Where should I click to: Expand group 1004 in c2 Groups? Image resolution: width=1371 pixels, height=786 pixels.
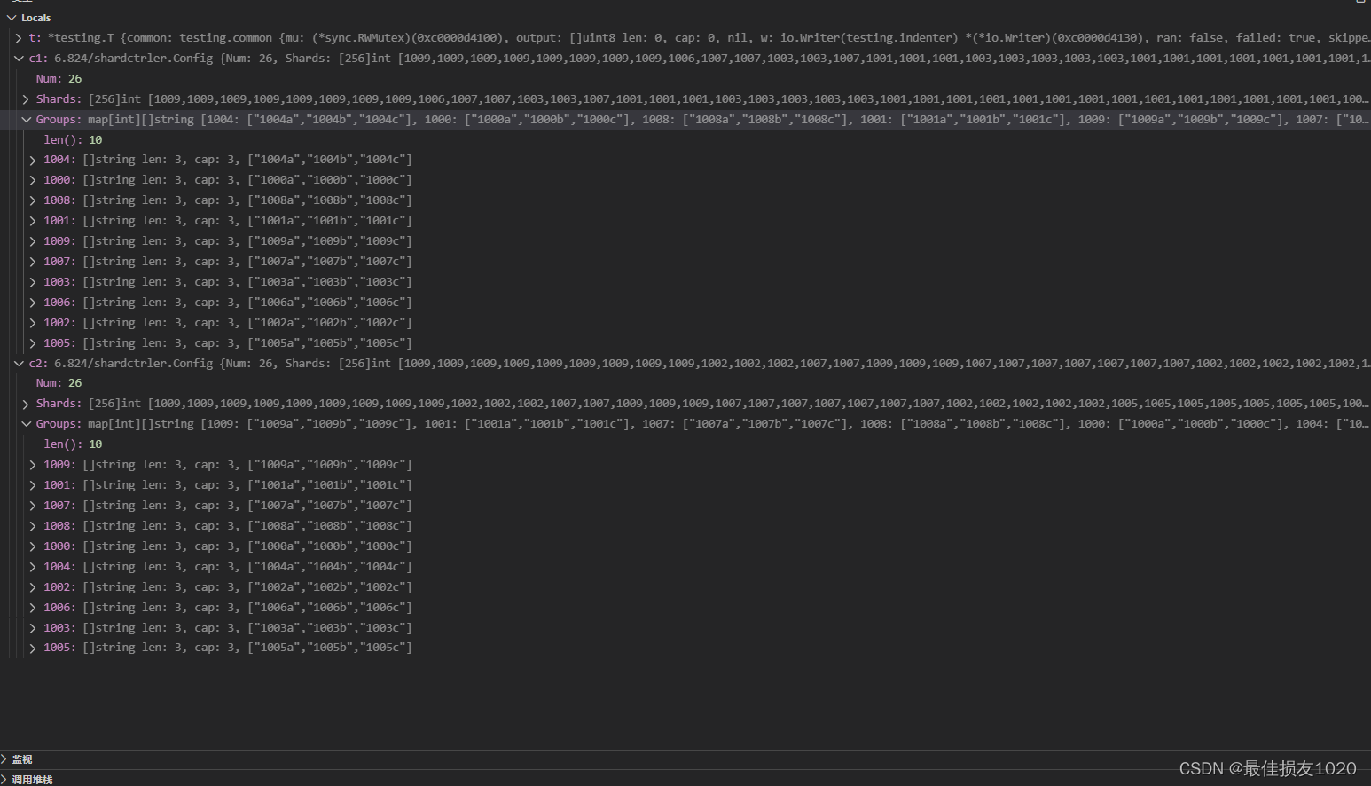pyautogui.click(x=33, y=567)
